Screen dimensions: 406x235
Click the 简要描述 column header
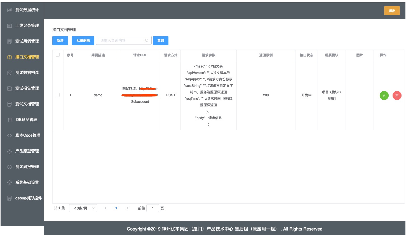98,55
